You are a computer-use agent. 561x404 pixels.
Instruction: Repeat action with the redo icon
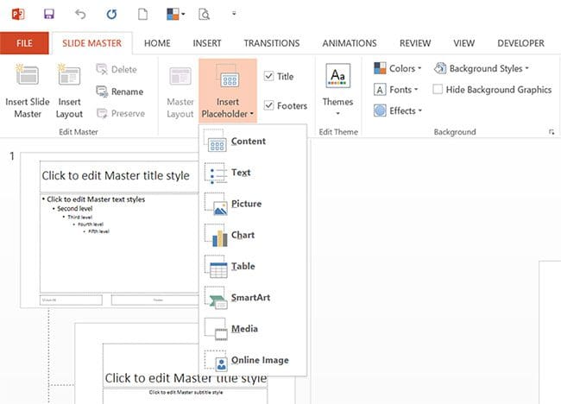(x=111, y=14)
